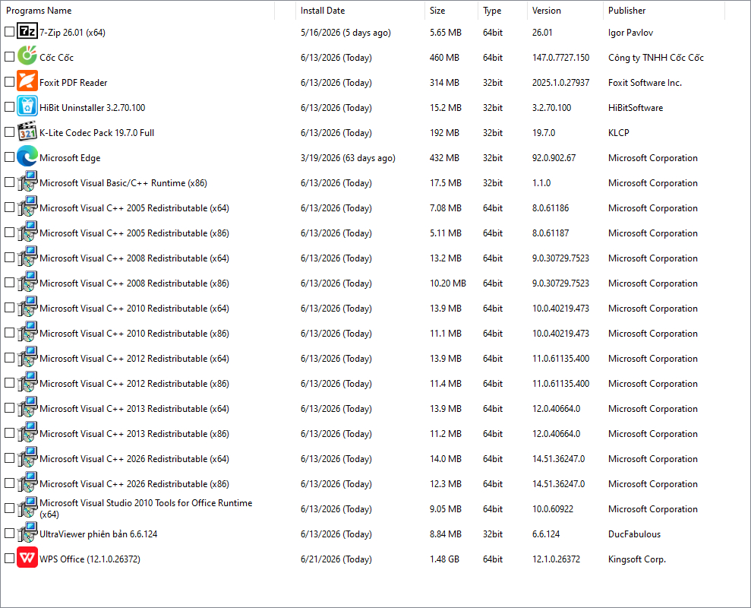Select the Foxit PDF Reader checkbox

tap(10, 82)
